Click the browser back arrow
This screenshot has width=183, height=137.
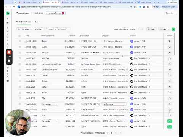tap(6, 7)
